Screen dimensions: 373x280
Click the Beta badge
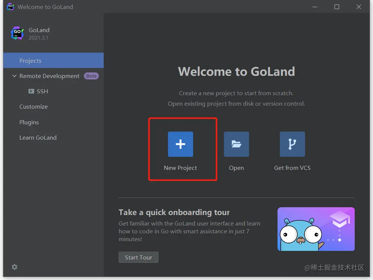(x=91, y=76)
